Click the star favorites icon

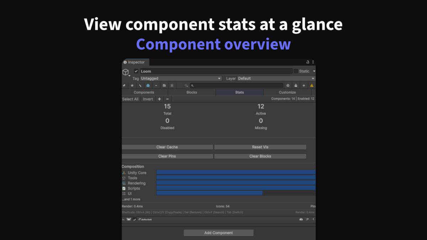(131, 85)
